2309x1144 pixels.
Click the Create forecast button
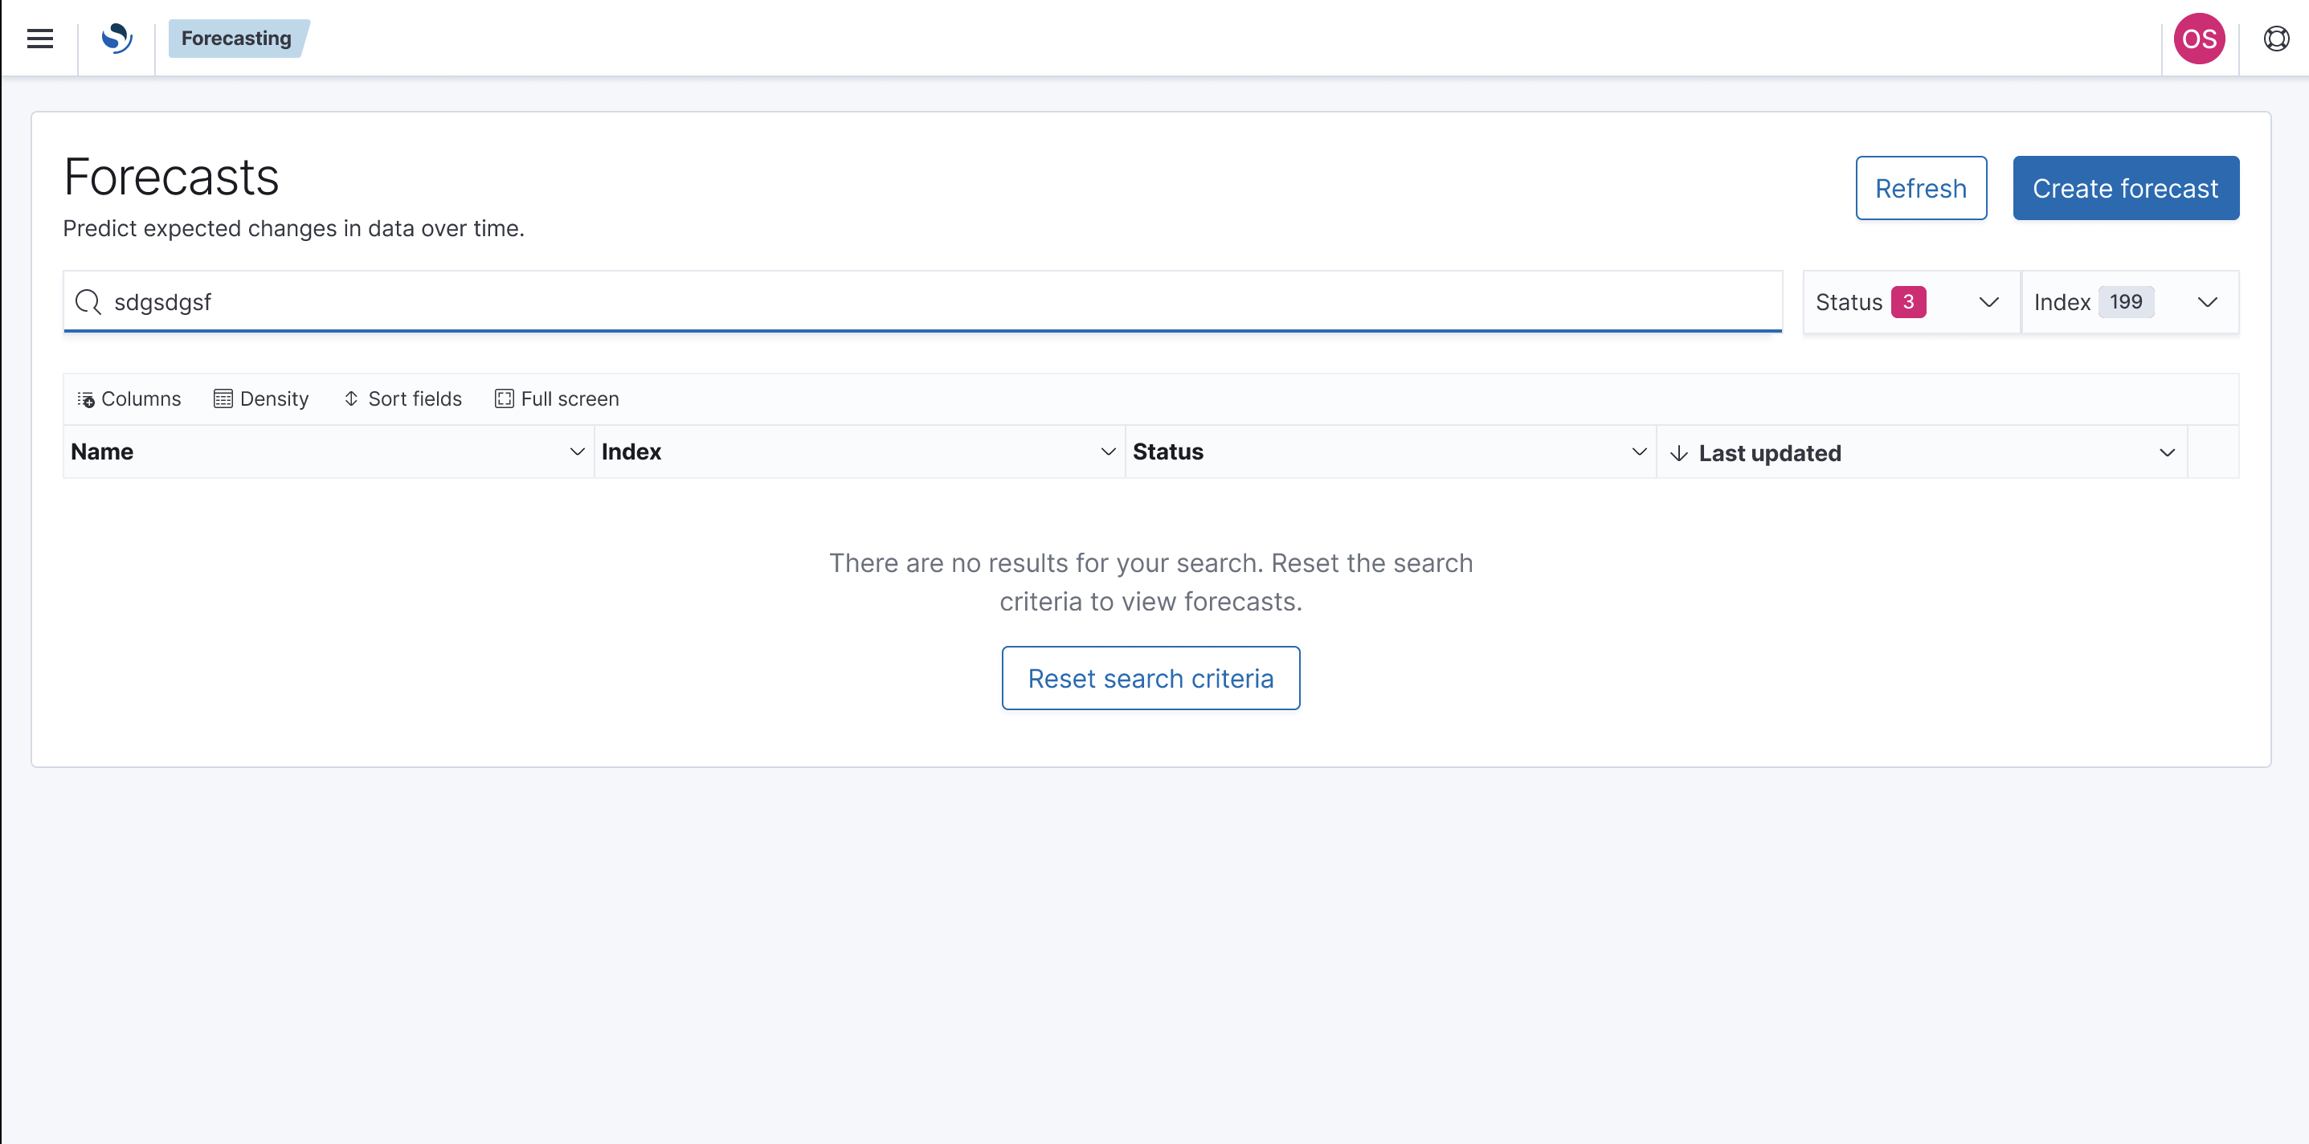2125,187
